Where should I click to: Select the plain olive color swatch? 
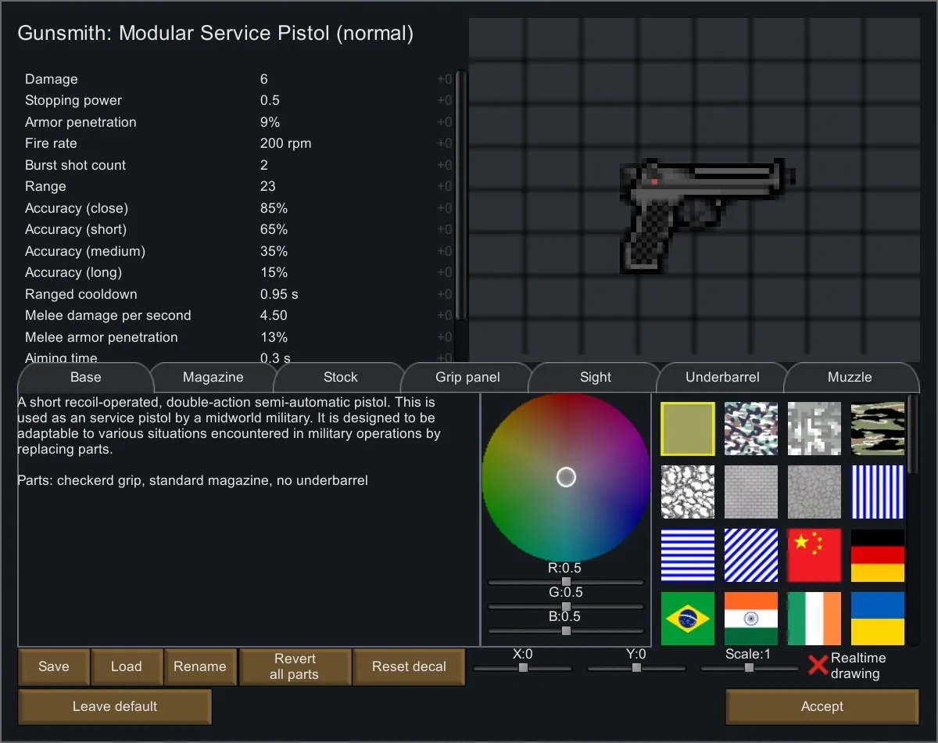pos(688,429)
